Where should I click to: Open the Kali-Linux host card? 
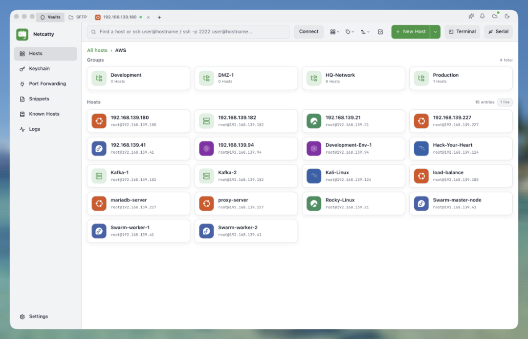(x=353, y=176)
